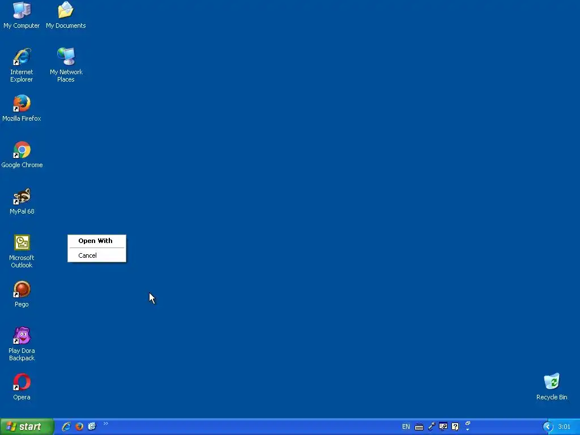
Task: Click the language bar microphone icon
Action: click(x=431, y=427)
